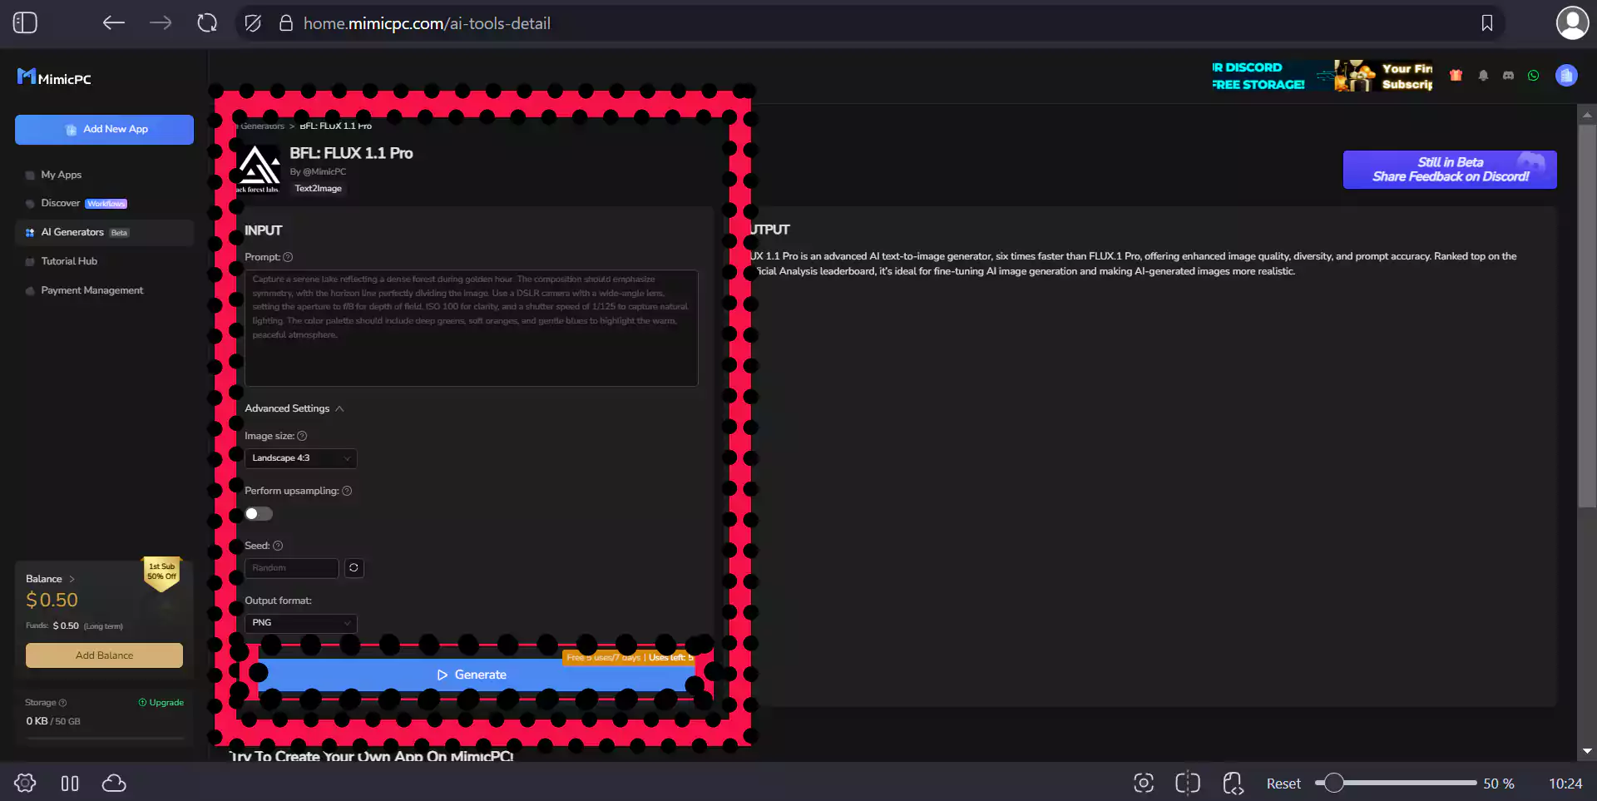Click the lock site-info icon

pos(285,23)
